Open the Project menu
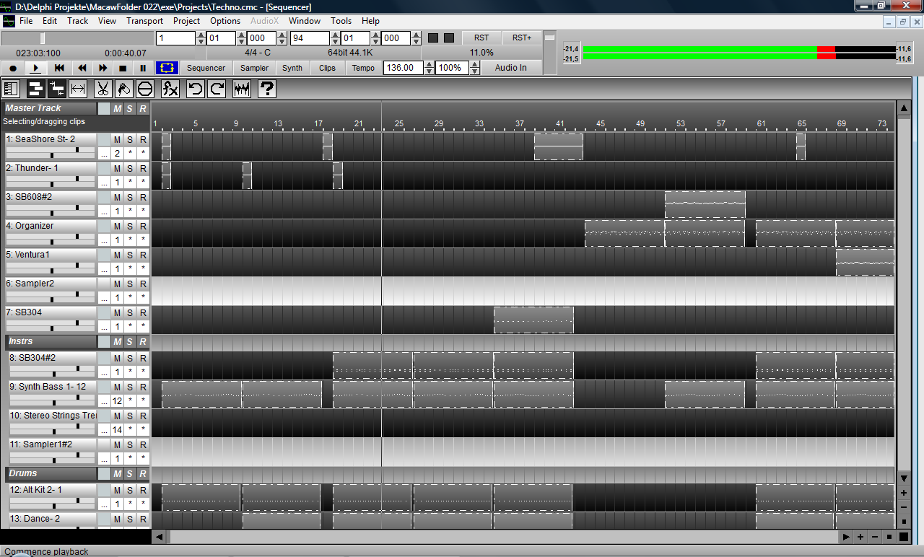This screenshot has width=924, height=557. (x=186, y=21)
